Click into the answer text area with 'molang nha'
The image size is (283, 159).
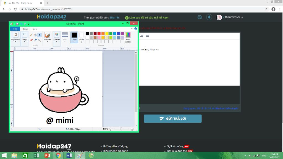coord(189,63)
